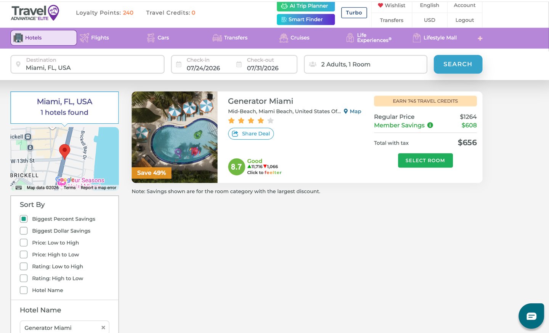Click the Share Deal button
Screen dimensions: 549x333
[x=251, y=134]
